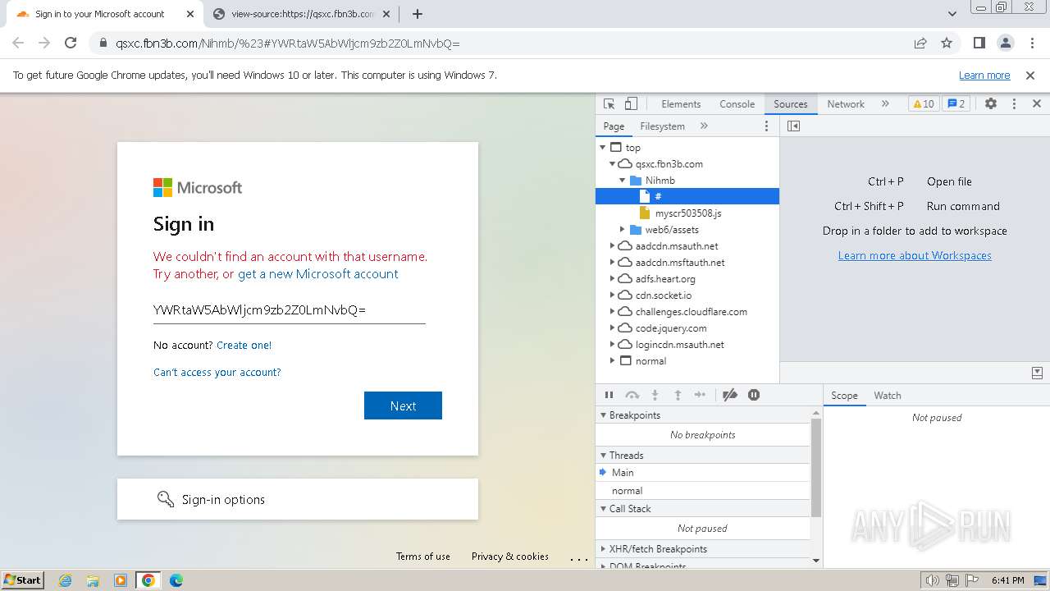Expand logincdn.msauth.net domain
This screenshot has width=1050, height=591.
coord(612,345)
